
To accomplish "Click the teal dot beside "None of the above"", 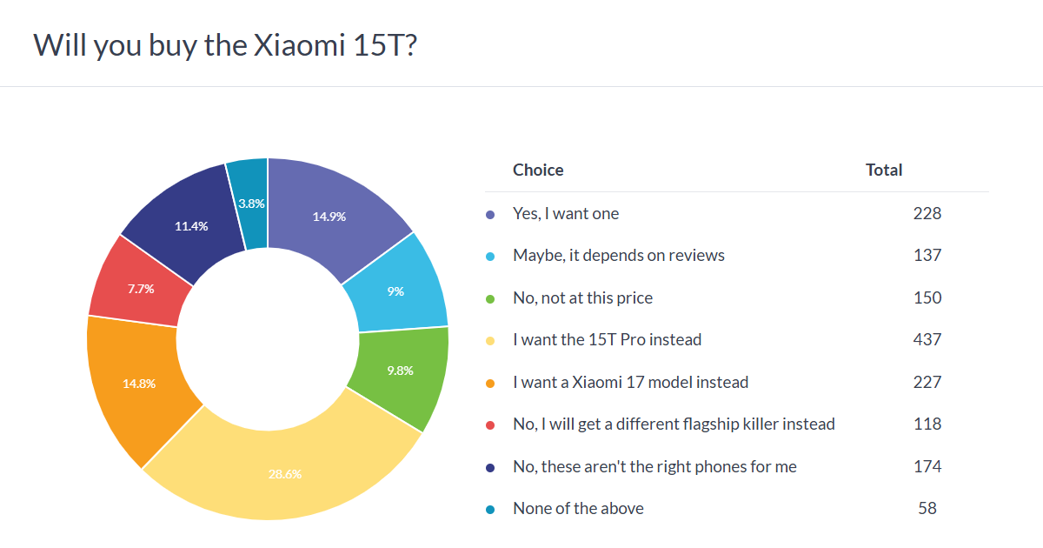I will coord(491,509).
